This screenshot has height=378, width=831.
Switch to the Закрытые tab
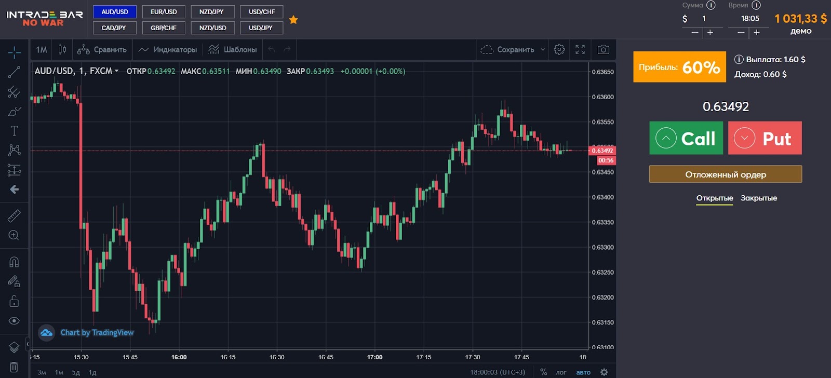[x=759, y=198]
